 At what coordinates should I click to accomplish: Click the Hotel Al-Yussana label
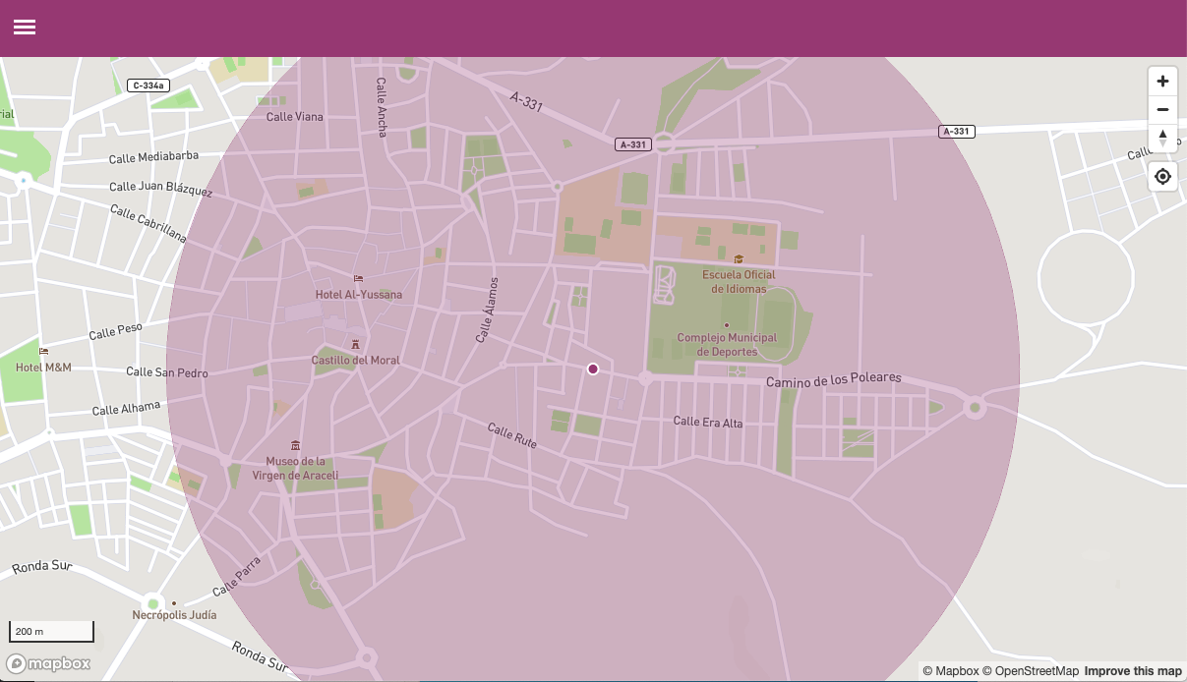coord(359,295)
